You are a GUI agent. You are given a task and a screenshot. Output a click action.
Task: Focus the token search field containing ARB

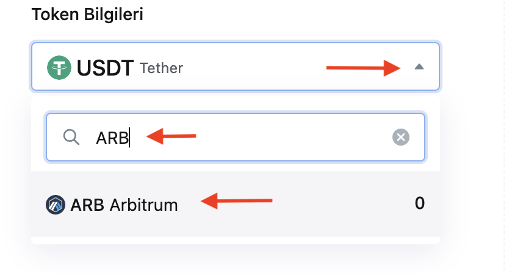(x=236, y=137)
